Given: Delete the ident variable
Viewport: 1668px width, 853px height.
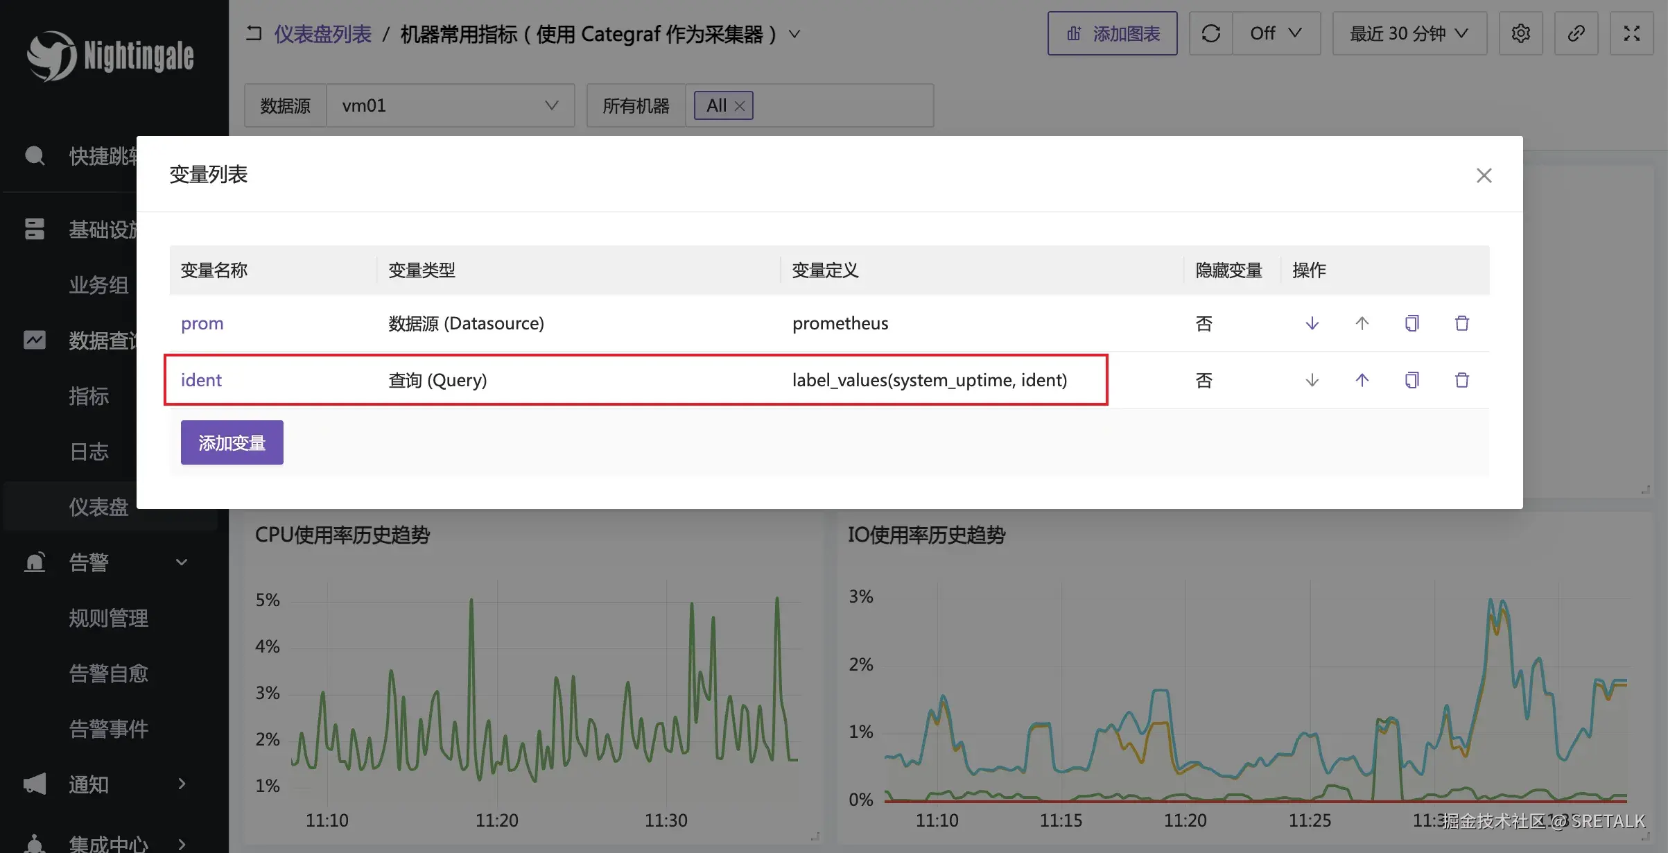Looking at the screenshot, I should [x=1461, y=380].
